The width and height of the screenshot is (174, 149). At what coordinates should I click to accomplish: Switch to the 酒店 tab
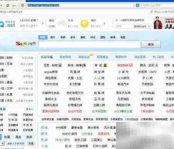coord(18,137)
